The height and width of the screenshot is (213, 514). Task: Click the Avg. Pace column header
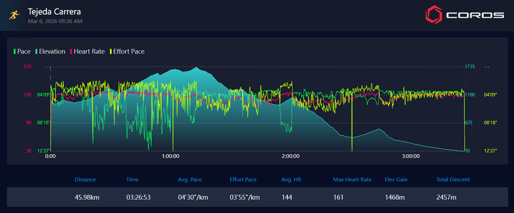click(190, 180)
